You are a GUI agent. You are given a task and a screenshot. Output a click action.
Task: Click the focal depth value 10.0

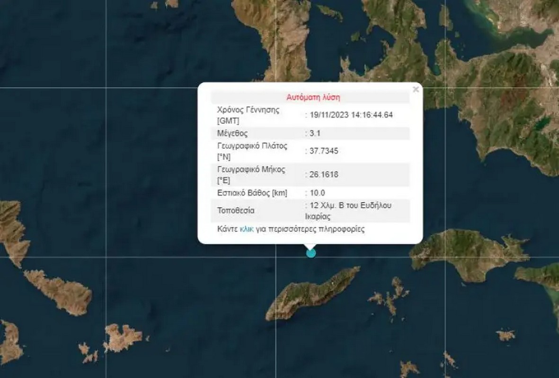coord(317,193)
